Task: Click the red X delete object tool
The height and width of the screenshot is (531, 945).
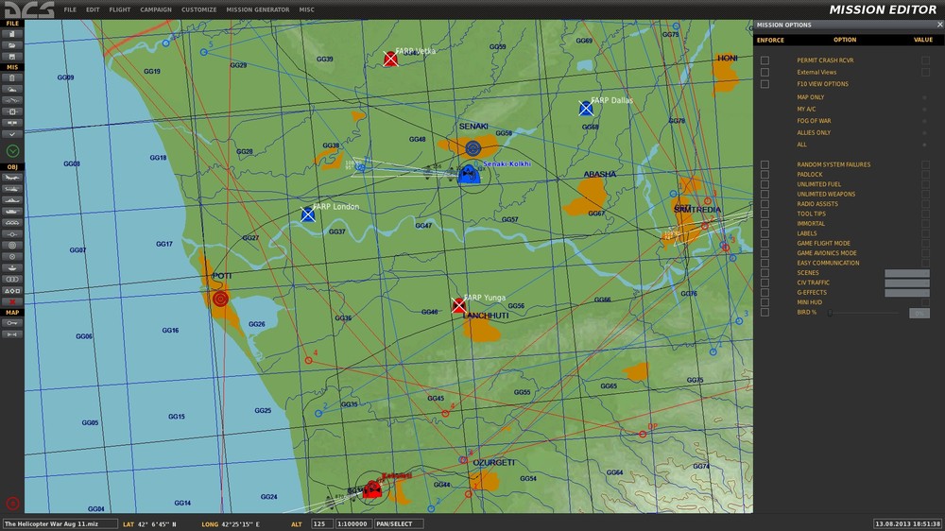Action: click(12, 300)
